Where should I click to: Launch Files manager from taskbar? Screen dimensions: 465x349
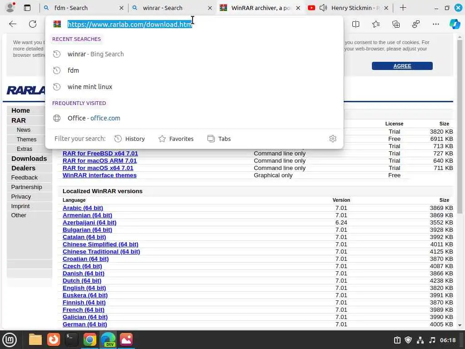point(35,339)
